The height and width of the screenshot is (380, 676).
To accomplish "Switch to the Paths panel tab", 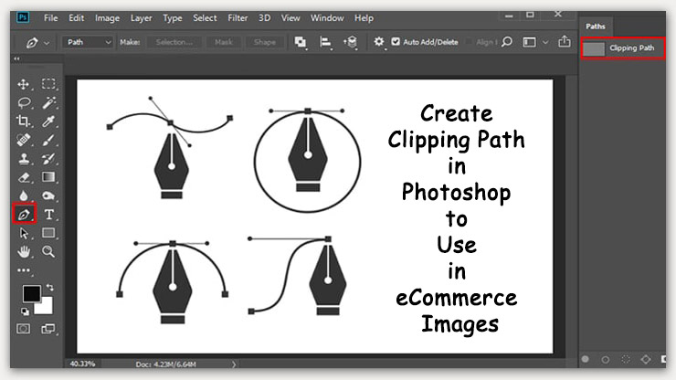I will point(596,26).
